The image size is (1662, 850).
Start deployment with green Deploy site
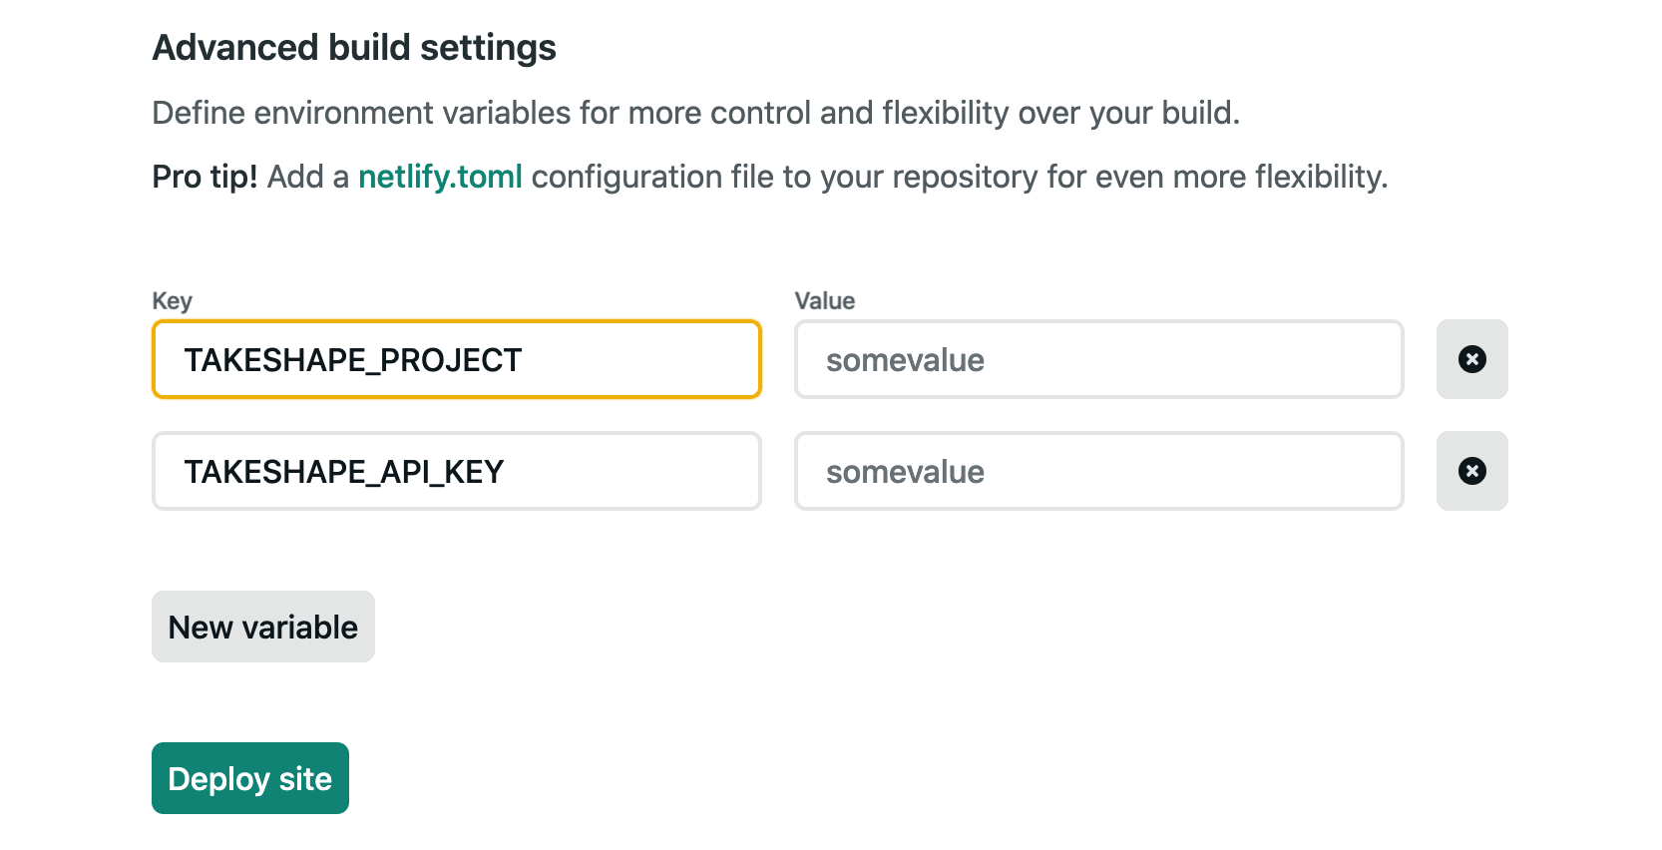[x=250, y=778]
